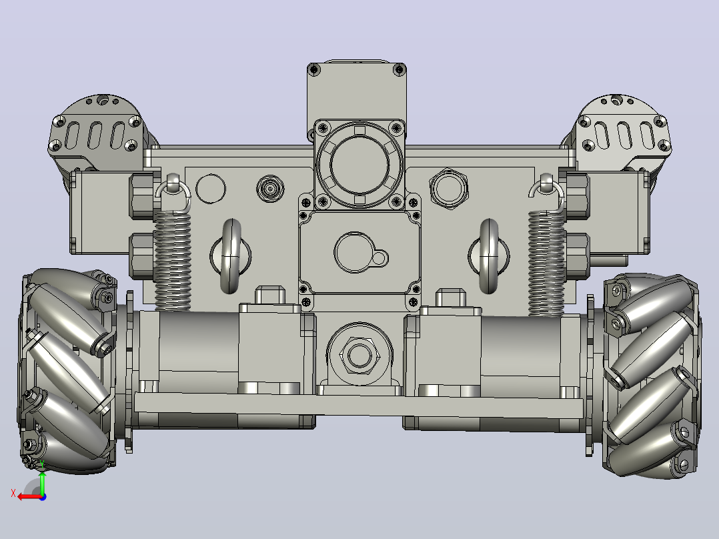The image size is (719, 539).
Task: Pick the left ring handle on chassis
Action: (x=231, y=256)
